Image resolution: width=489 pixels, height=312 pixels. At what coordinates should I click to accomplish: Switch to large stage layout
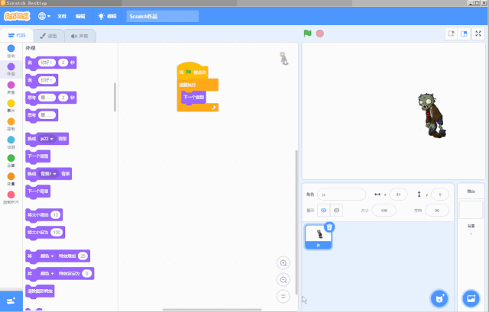(464, 34)
